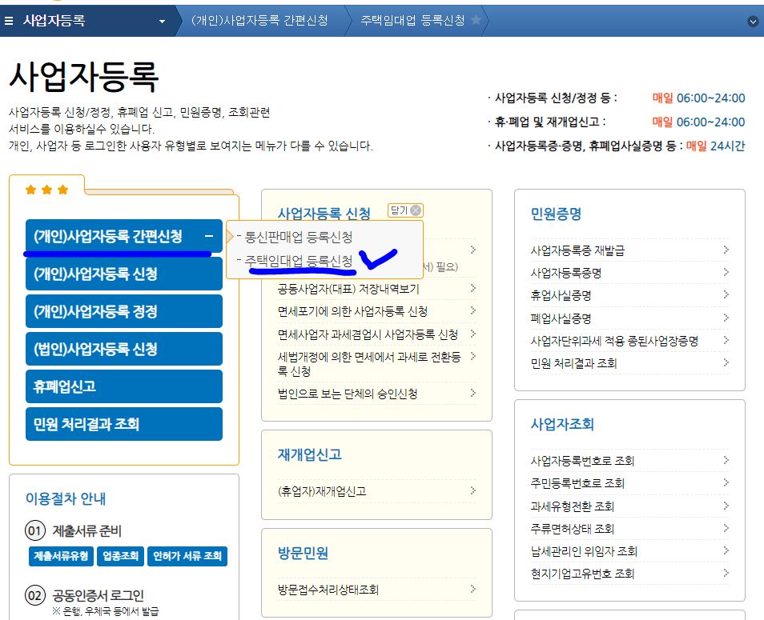Screen dimensions: 764x620
Task: Click the arrow icon next to 사업자등록증 재발급
Action: coord(727,249)
